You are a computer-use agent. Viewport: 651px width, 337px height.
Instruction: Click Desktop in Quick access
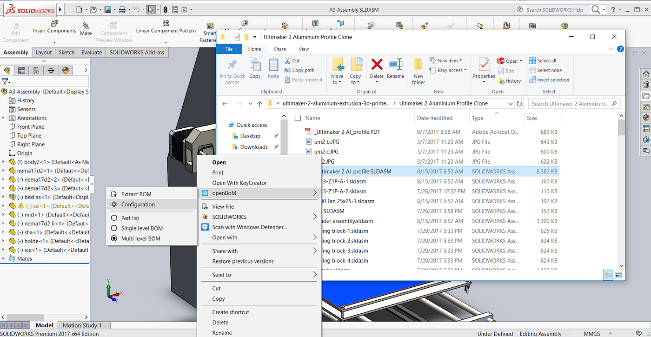(250, 136)
